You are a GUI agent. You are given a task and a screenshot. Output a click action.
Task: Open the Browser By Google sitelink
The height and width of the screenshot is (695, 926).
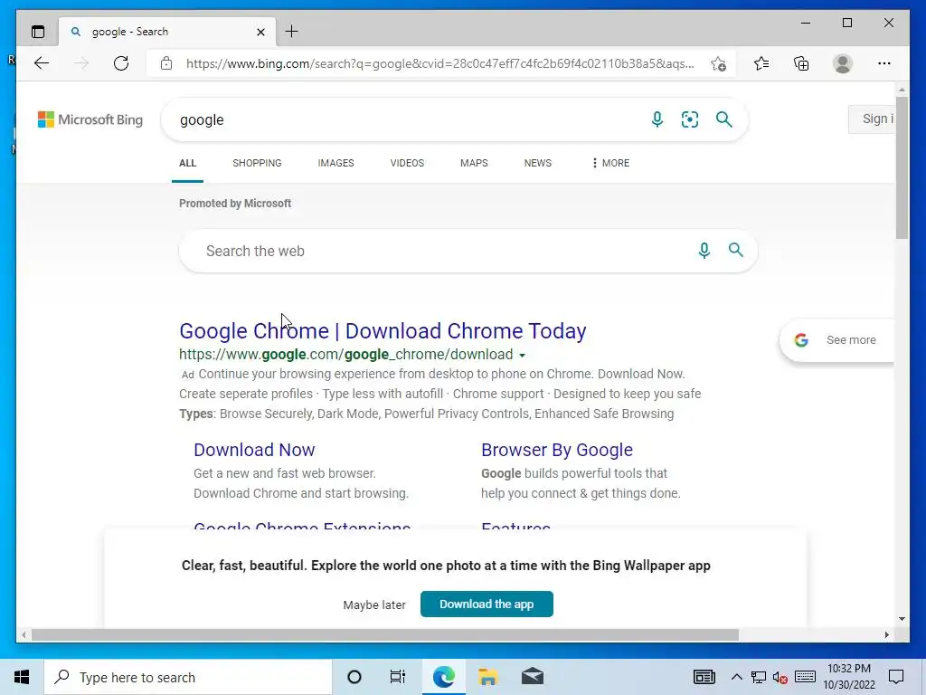pyautogui.click(x=557, y=450)
